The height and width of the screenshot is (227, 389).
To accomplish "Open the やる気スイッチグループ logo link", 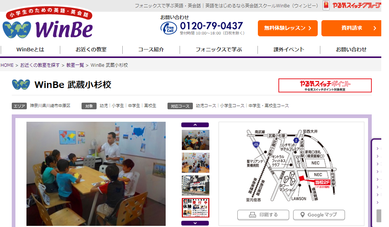I will [x=352, y=5].
